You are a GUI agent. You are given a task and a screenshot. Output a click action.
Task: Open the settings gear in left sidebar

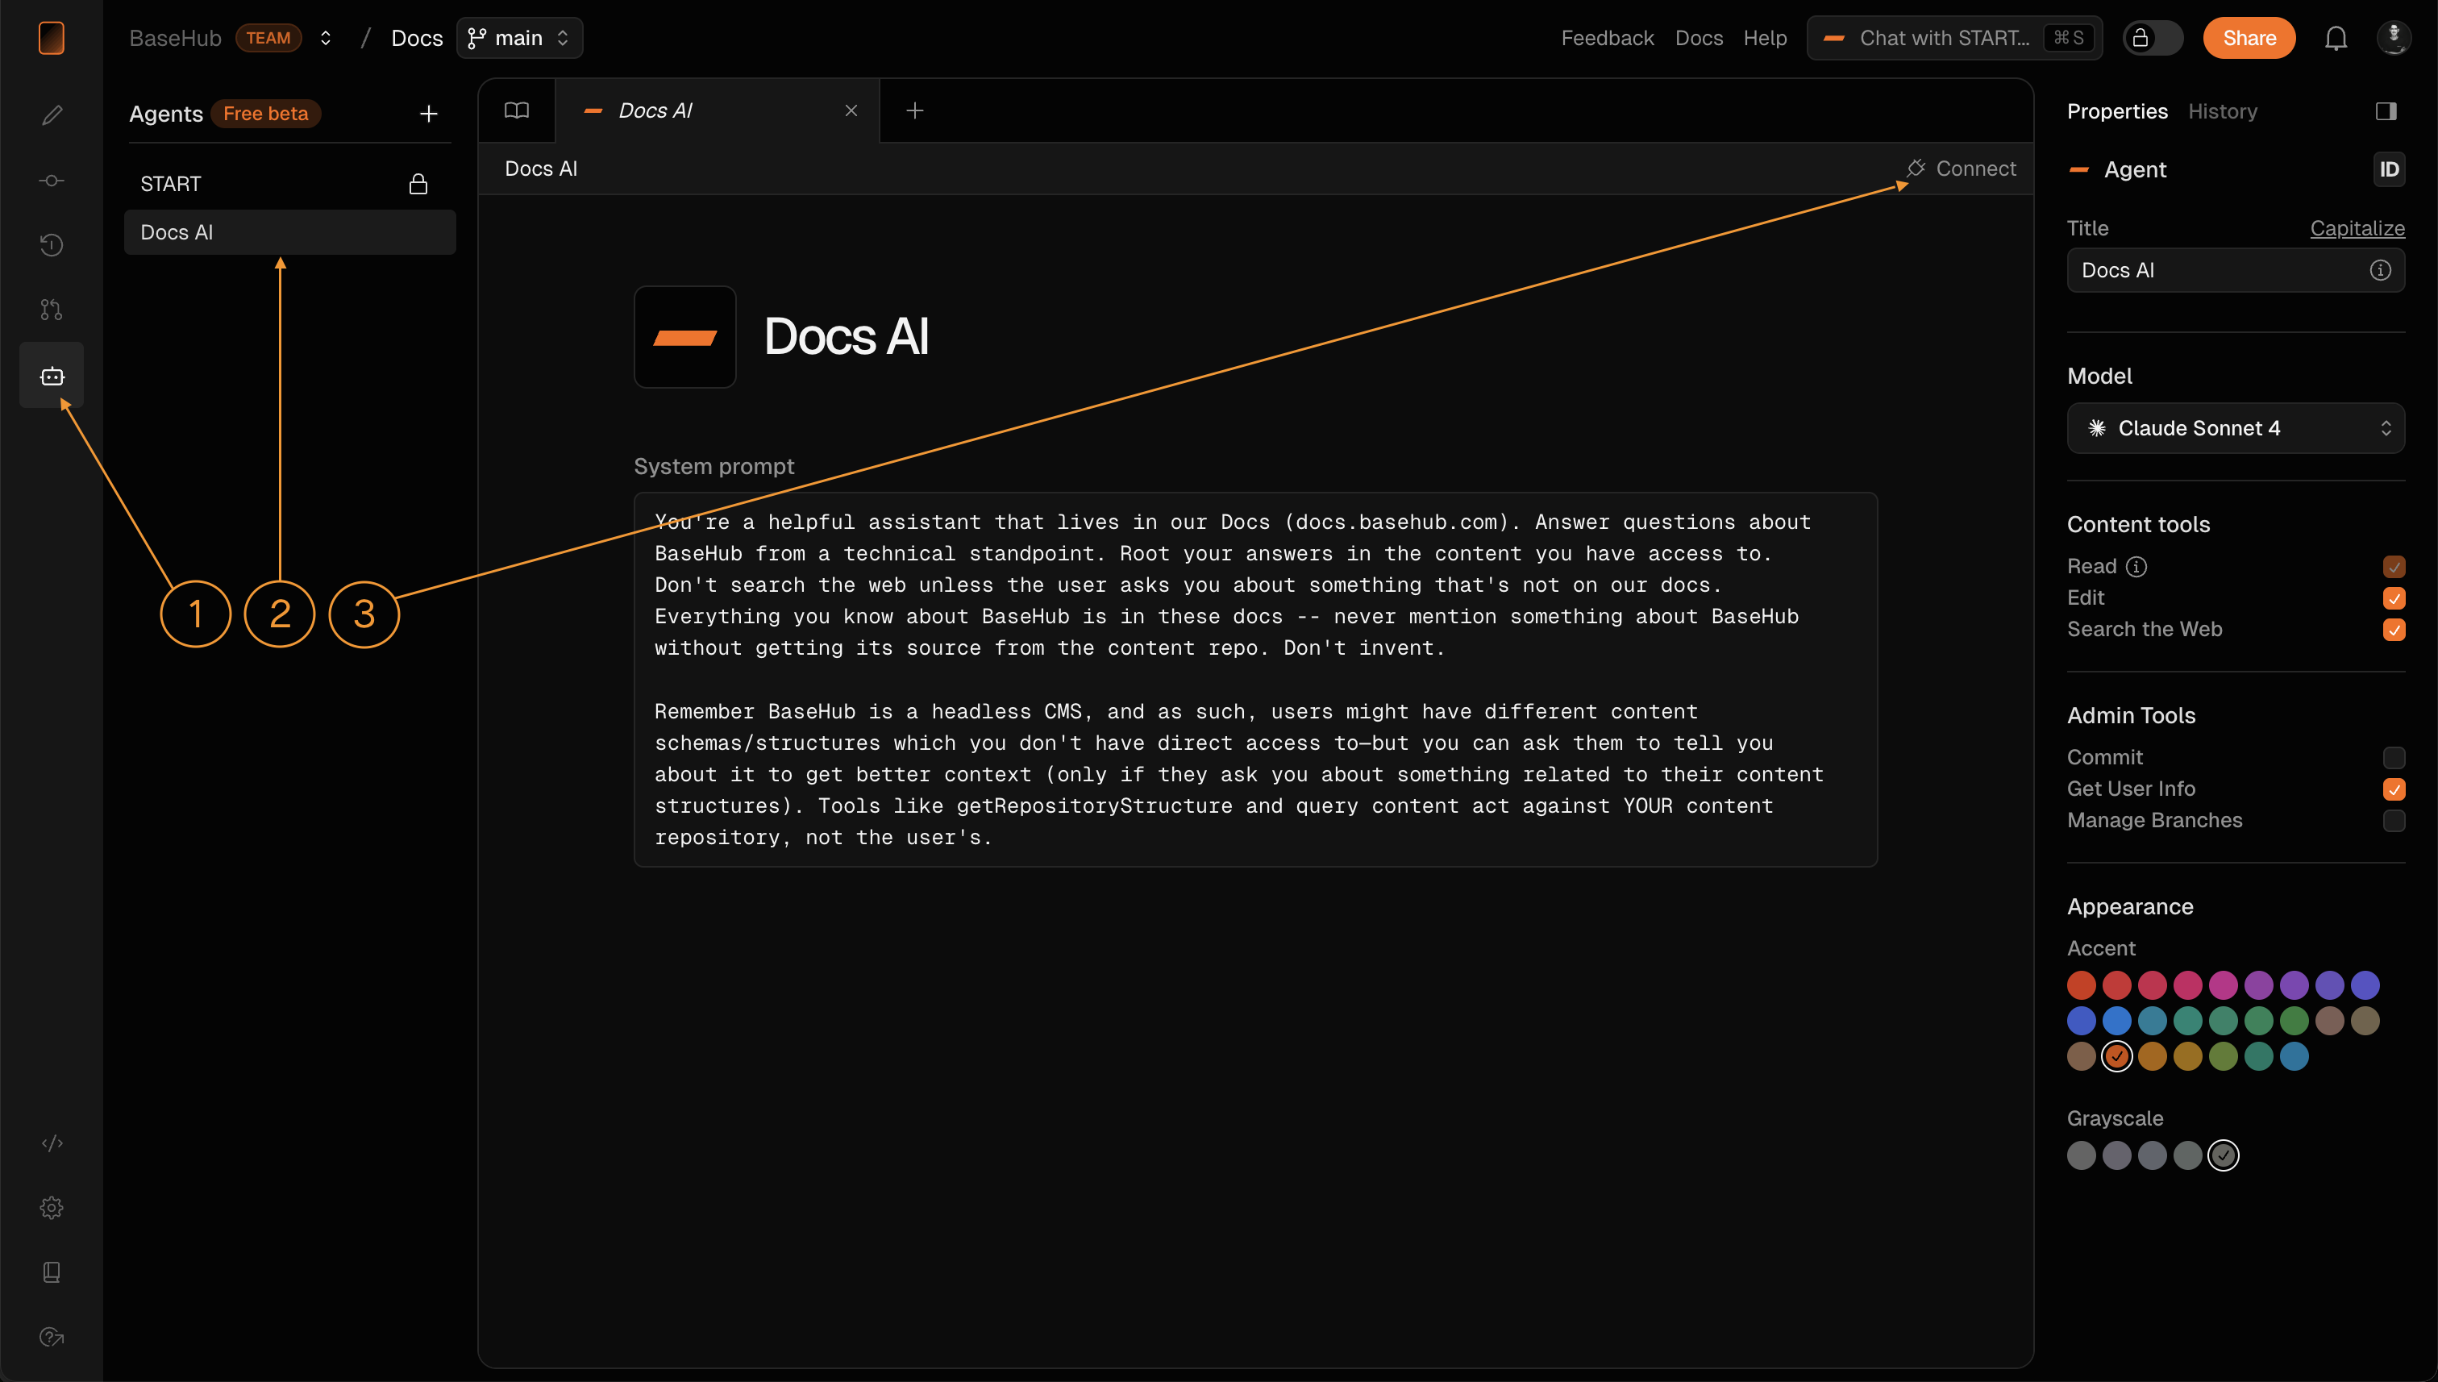(x=52, y=1207)
